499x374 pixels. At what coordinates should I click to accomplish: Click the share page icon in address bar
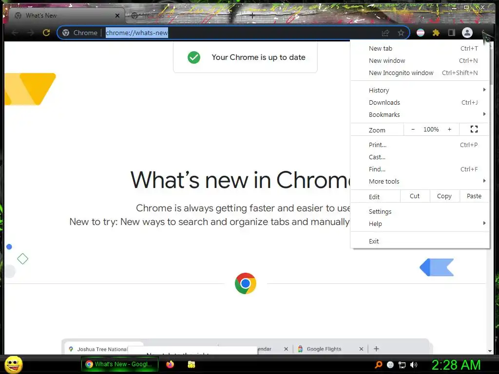tap(385, 33)
